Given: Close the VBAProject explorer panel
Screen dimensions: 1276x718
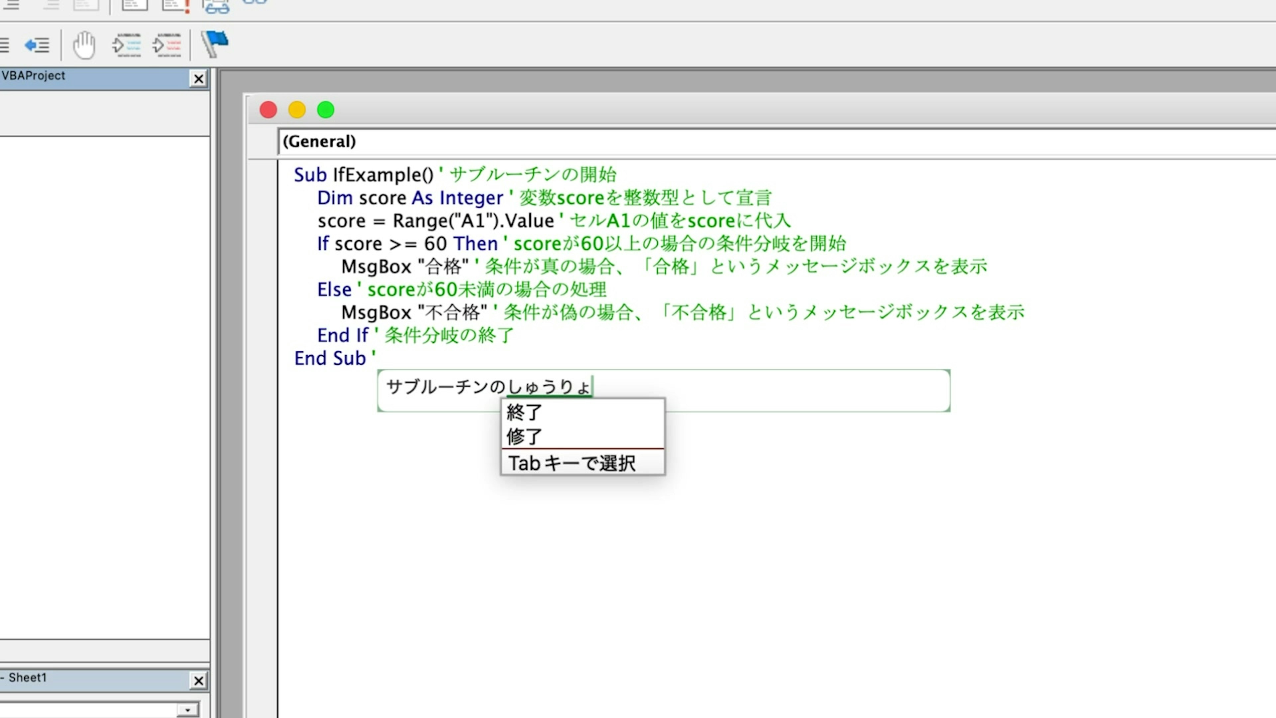Looking at the screenshot, I should (x=199, y=79).
